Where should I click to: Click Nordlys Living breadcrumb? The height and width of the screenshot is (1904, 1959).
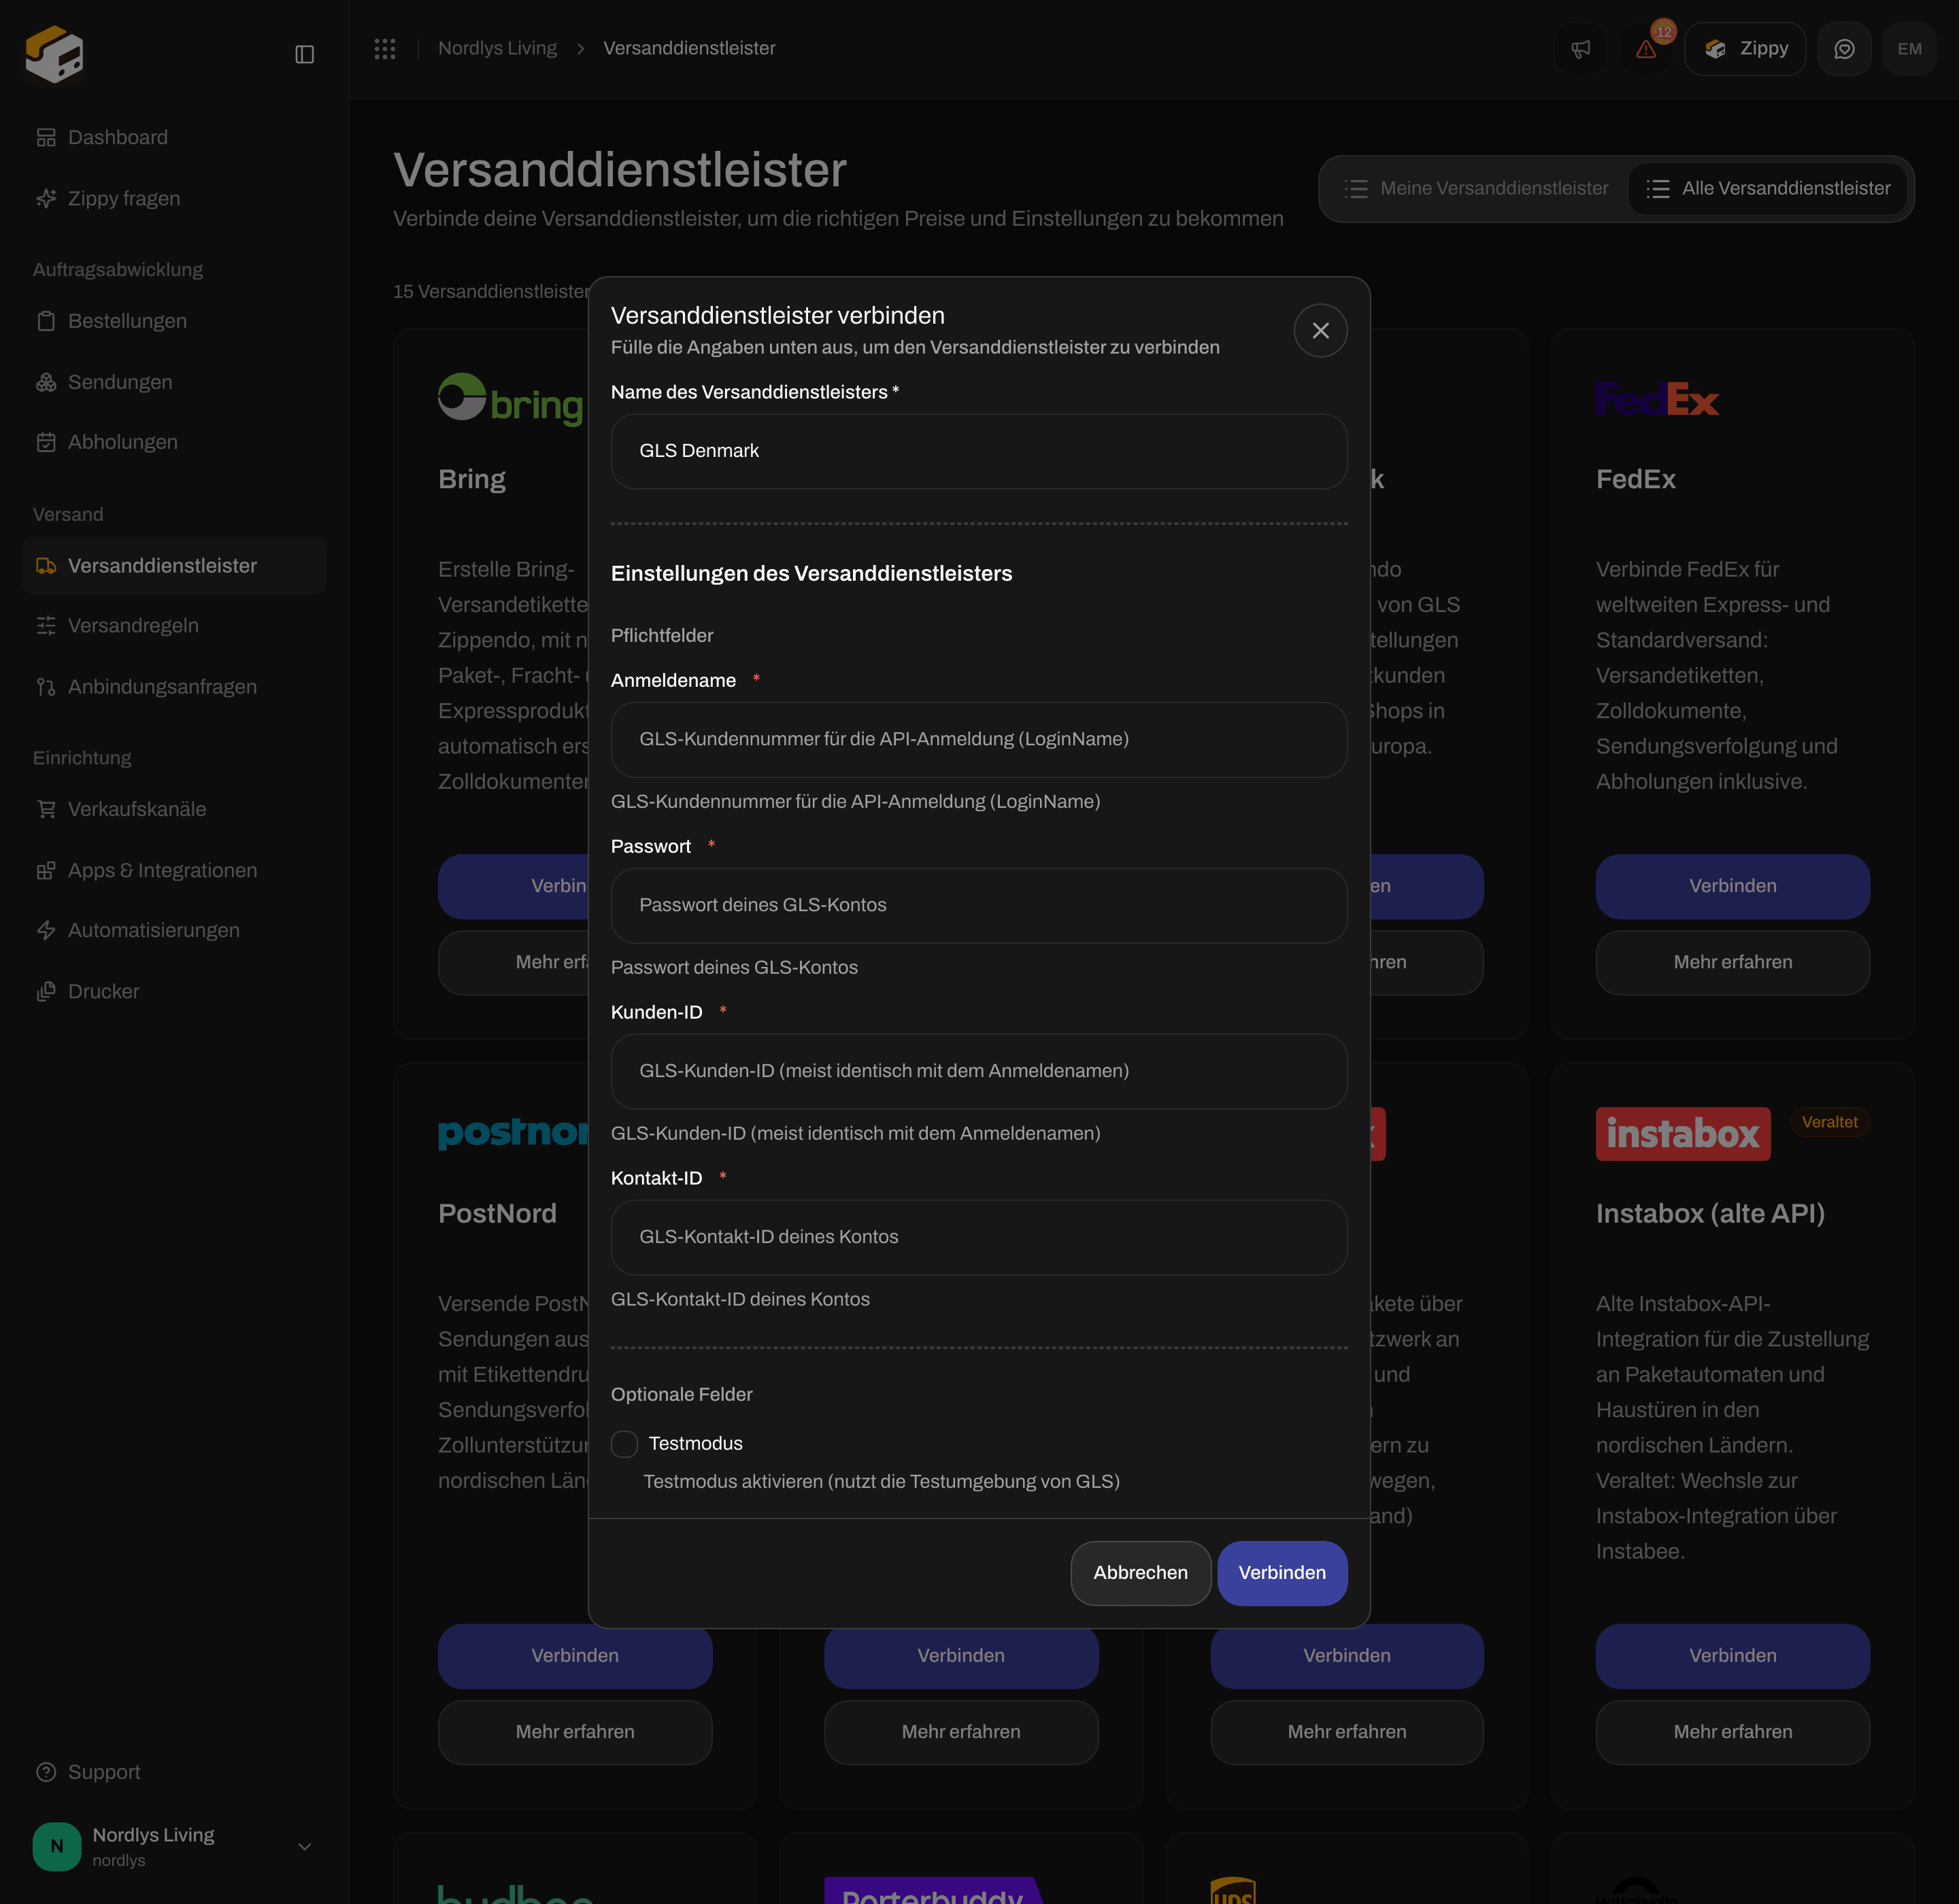(x=497, y=48)
